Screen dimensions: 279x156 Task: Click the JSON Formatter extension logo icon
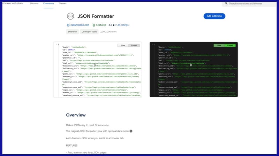point(71,16)
